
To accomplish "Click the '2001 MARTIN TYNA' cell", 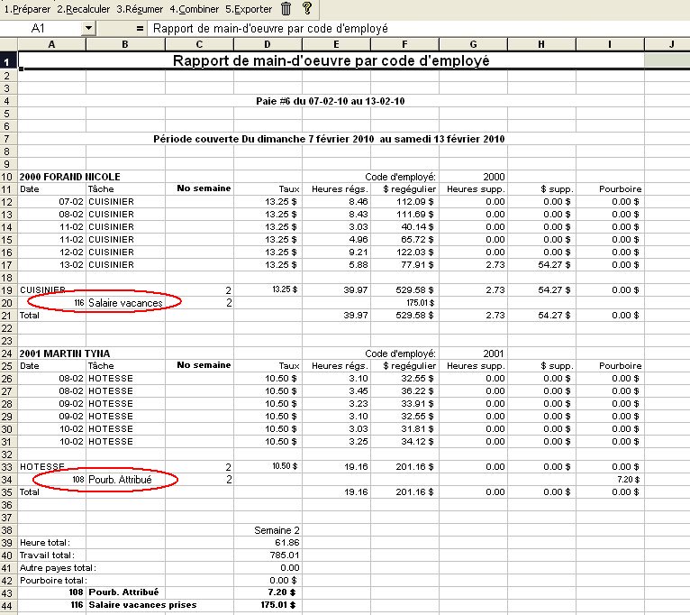I will click(x=65, y=353).
